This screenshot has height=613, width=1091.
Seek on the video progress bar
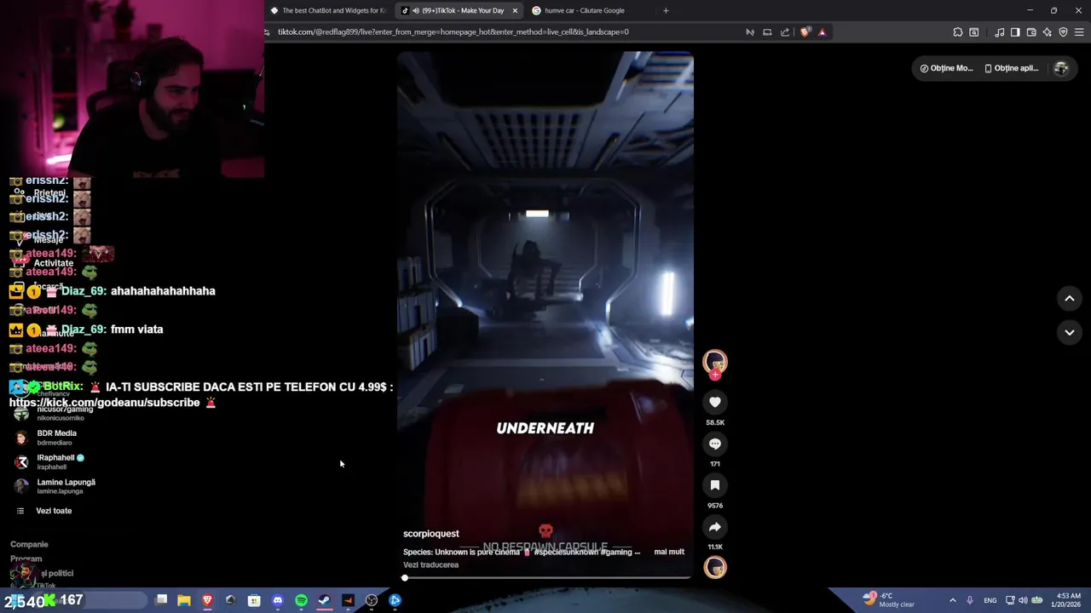[x=545, y=578]
